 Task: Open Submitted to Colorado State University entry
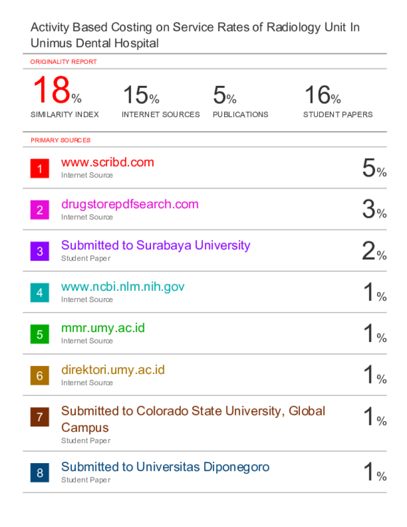click(193, 419)
